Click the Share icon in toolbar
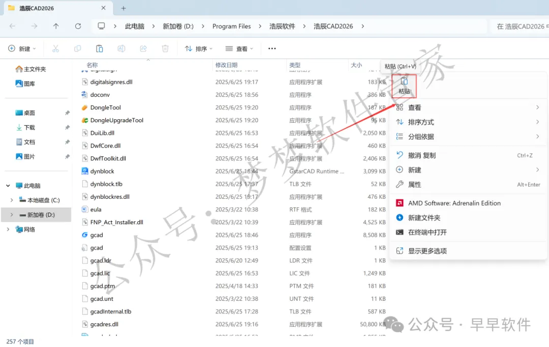549x347 pixels. tap(143, 49)
